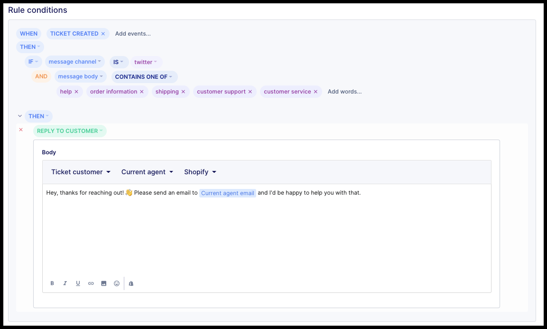Select the 'Current agent email' variable chip
This screenshot has height=329, width=547.
click(228, 193)
